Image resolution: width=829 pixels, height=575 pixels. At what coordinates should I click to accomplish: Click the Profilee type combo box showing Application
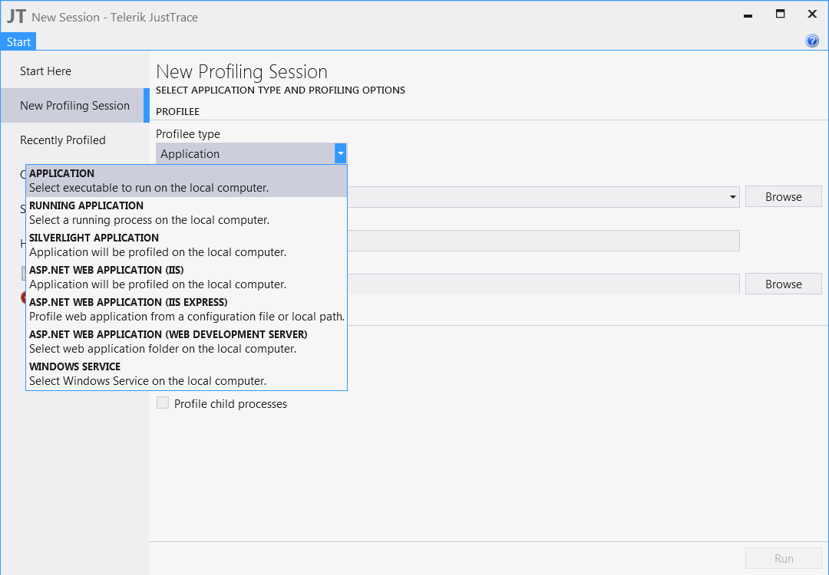(251, 153)
